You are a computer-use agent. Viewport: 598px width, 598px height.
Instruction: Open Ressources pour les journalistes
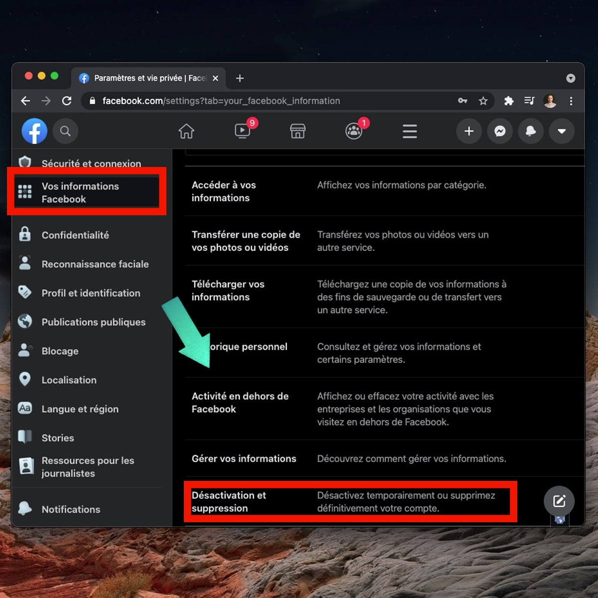[x=87, y=467]
